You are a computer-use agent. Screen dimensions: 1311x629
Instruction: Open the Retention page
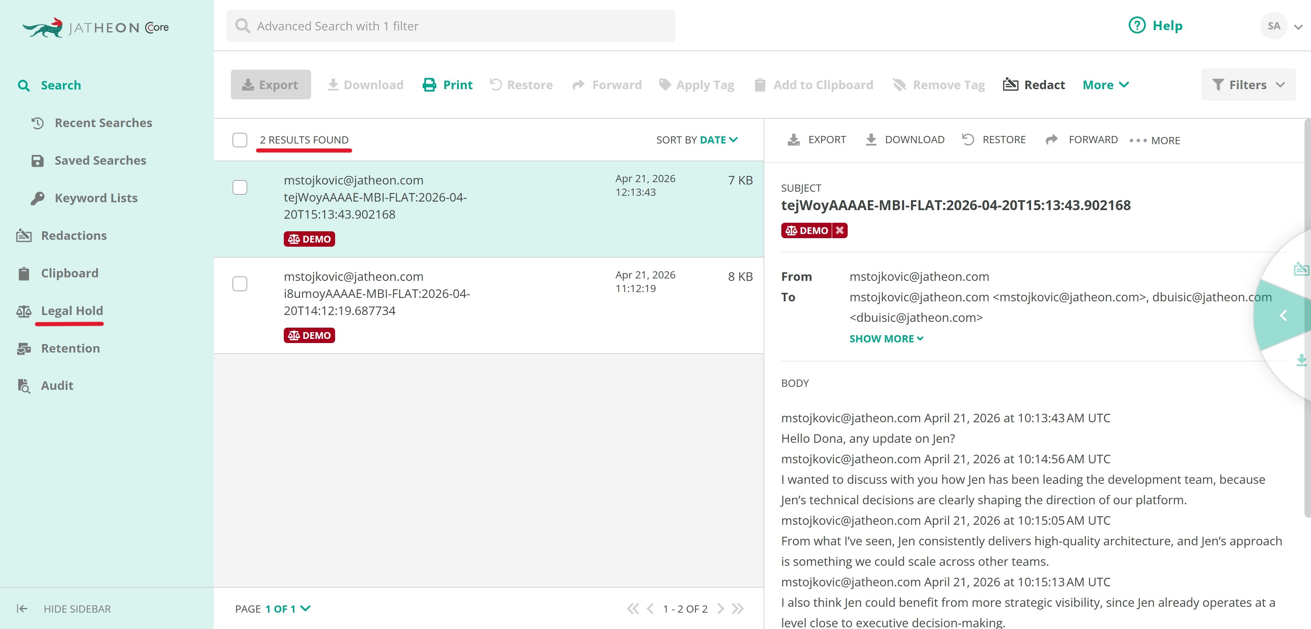[70, 349]
